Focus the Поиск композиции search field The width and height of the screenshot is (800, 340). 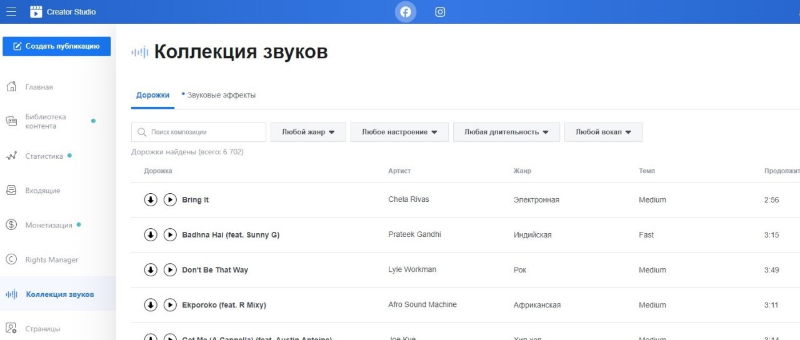(199, 132)
